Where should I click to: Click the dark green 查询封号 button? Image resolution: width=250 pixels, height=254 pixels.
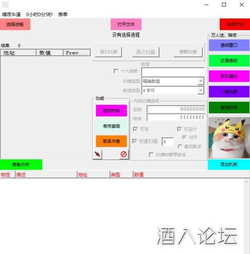tap(229, 107)
